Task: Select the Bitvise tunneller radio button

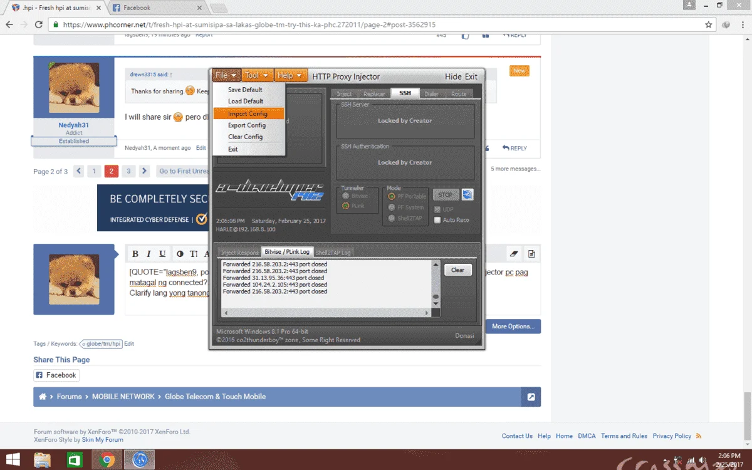Action: (x=346, y=196)
